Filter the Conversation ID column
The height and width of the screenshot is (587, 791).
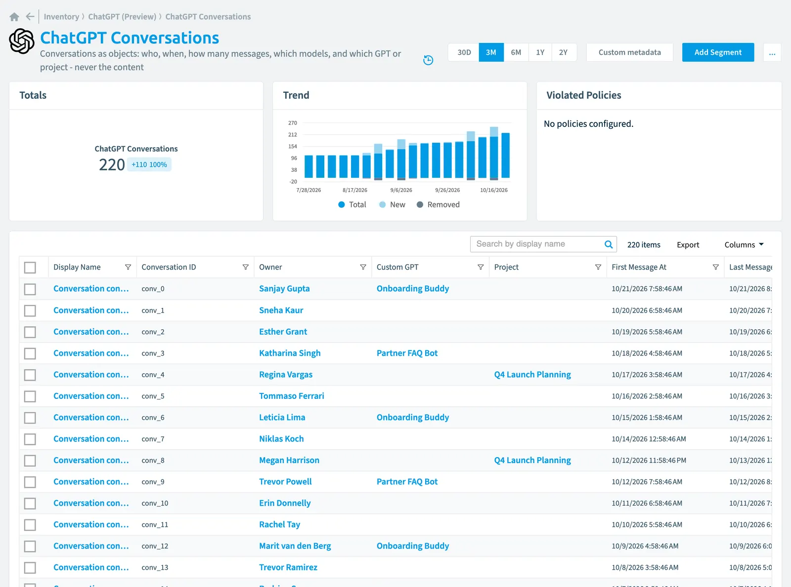(245, 267)
